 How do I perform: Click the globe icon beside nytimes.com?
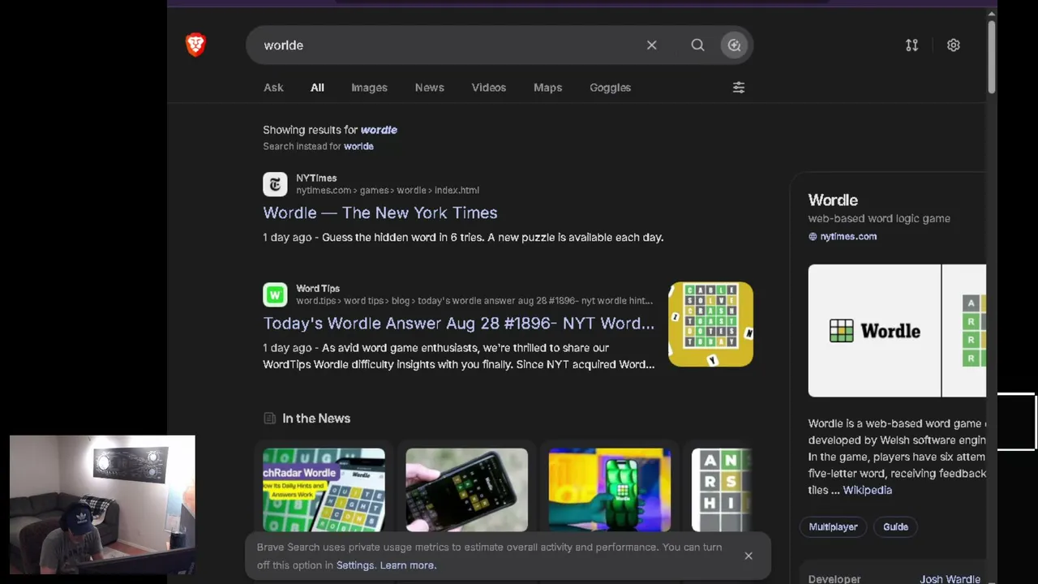813,237
